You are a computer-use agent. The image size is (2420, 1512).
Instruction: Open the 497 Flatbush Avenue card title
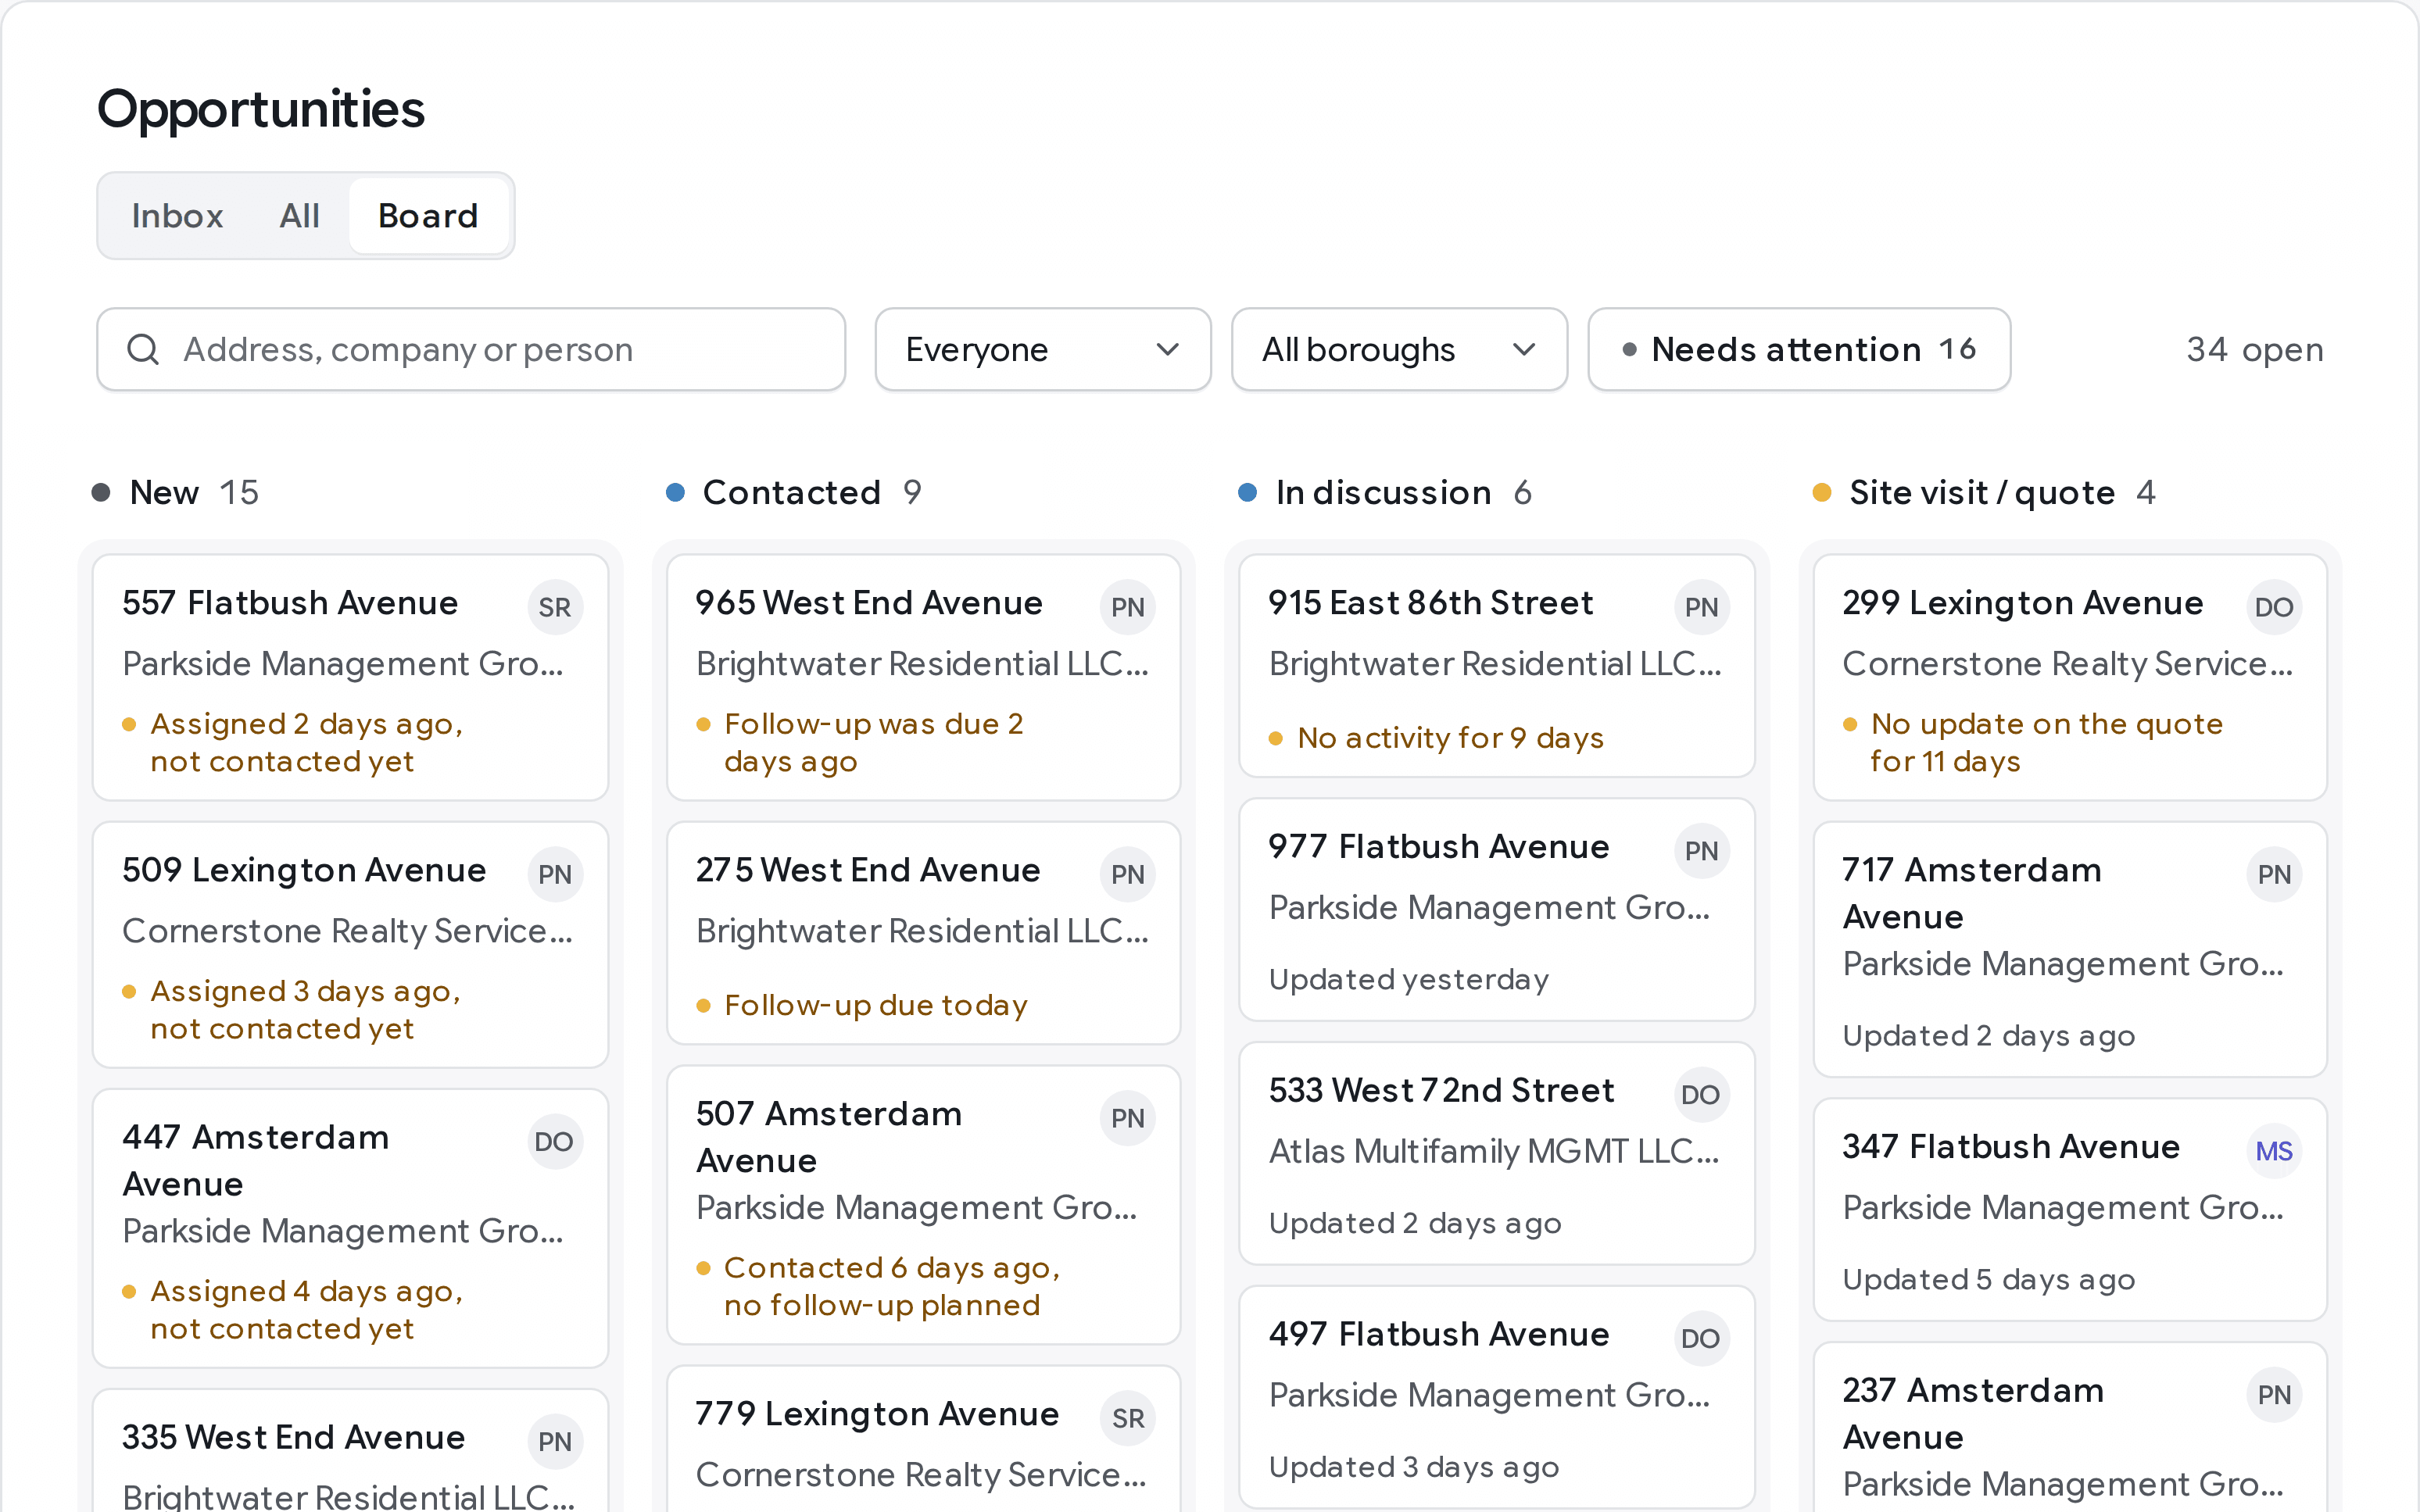point(1439,1334)
